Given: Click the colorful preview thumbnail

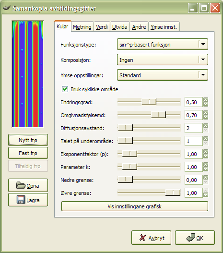Looking at the screenshot, I should point(28,74).
